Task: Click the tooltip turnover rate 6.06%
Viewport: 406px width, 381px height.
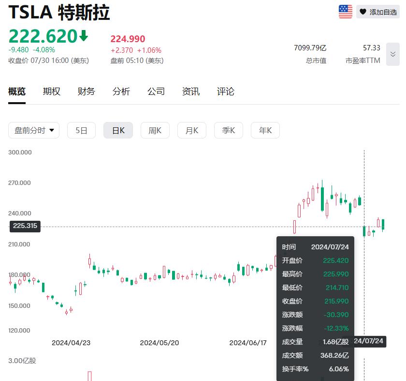Action: 339,369
